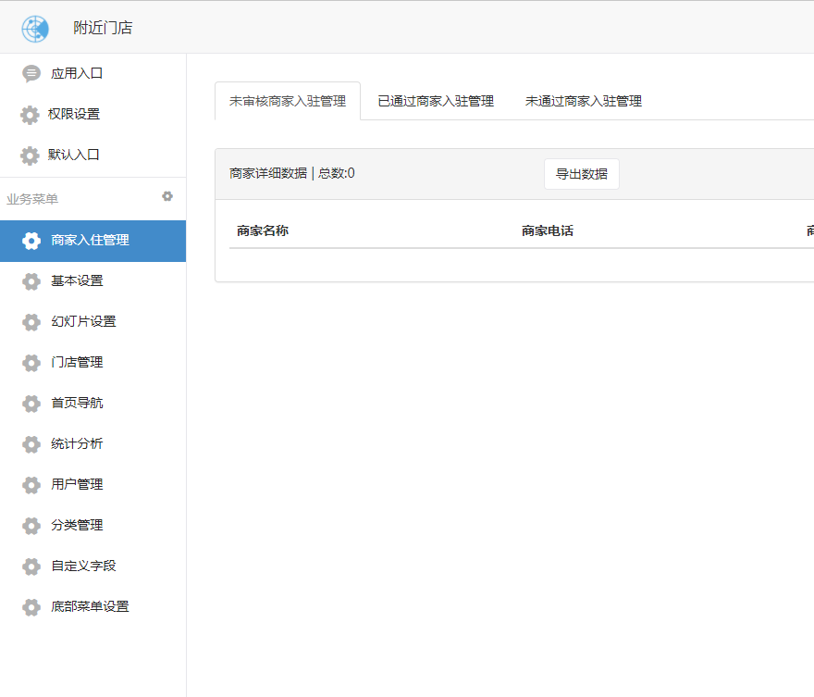Click the 商家名称 column header
The image size is (814, 697).
coord(263,231)
